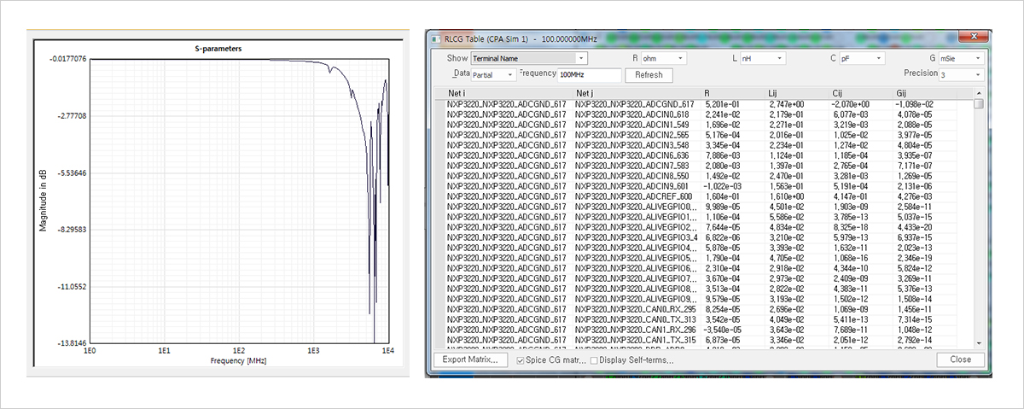Select Net j cell NXP3220_NXP3220_ALIVEGPIO3_4

tap(637, 237)
